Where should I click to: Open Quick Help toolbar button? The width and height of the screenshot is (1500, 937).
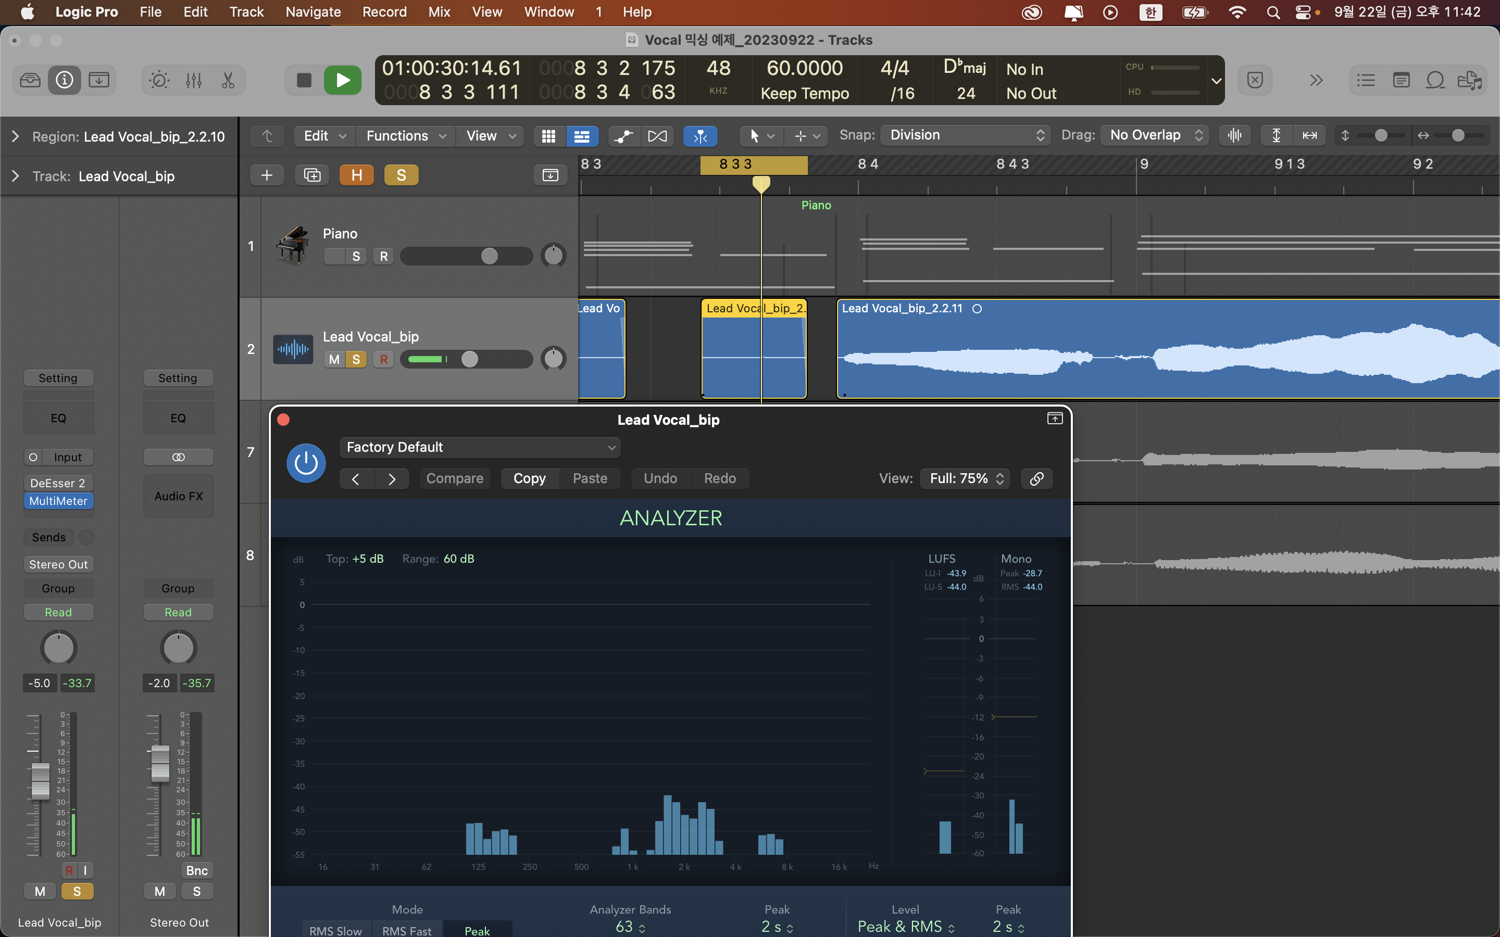point(98,80)
